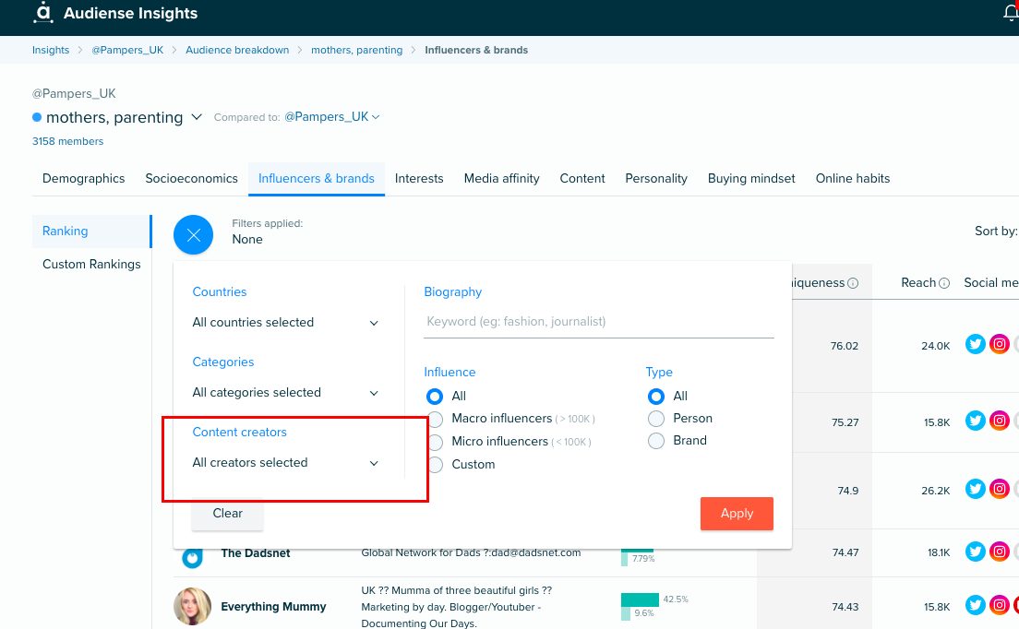Viewport: 1019px width, 629px height.
Task: Select Ranking in the sidebar
Action: click(x=91, y=231)
